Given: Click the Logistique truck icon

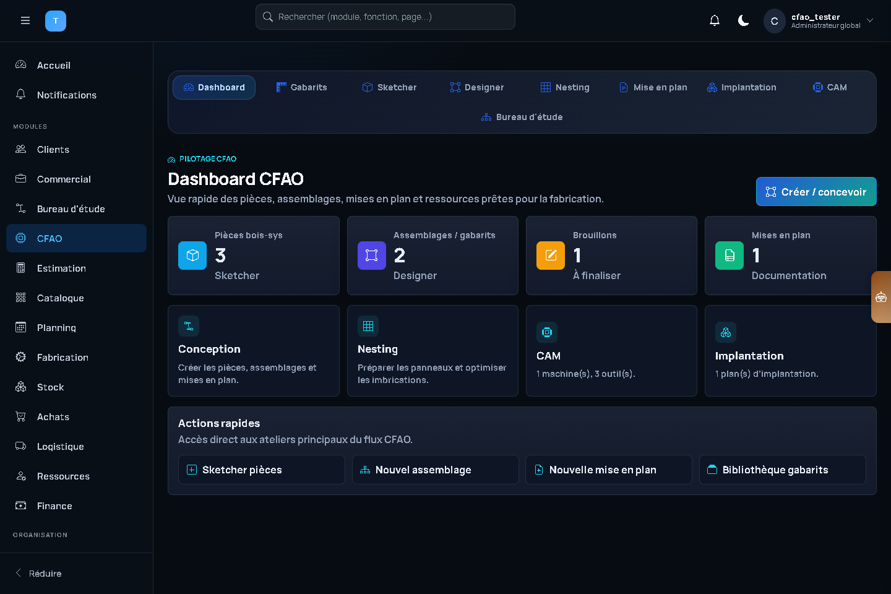Looking at the screenshot, I should click(21, 446).
